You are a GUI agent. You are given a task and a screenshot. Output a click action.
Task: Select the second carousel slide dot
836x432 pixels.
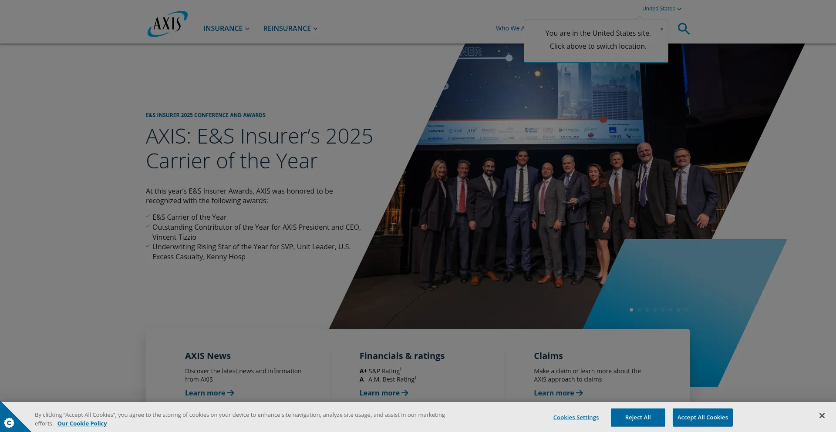639,310
